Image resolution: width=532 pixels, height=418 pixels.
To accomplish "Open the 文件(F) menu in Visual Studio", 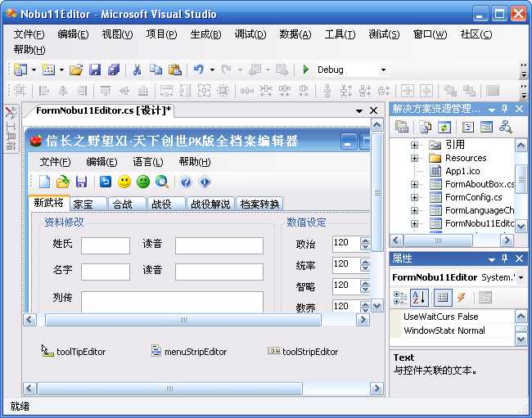I will click(x=29, y=34).
